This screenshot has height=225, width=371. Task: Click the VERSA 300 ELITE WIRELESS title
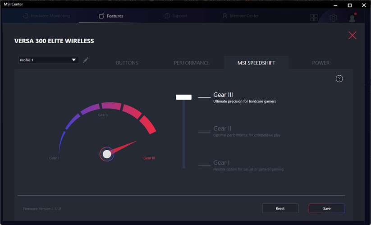click(54, 41)
